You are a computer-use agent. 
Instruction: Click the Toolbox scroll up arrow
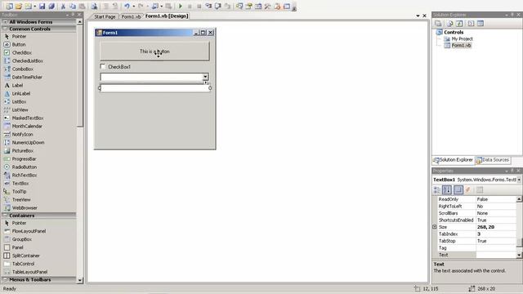click(80, 22)
